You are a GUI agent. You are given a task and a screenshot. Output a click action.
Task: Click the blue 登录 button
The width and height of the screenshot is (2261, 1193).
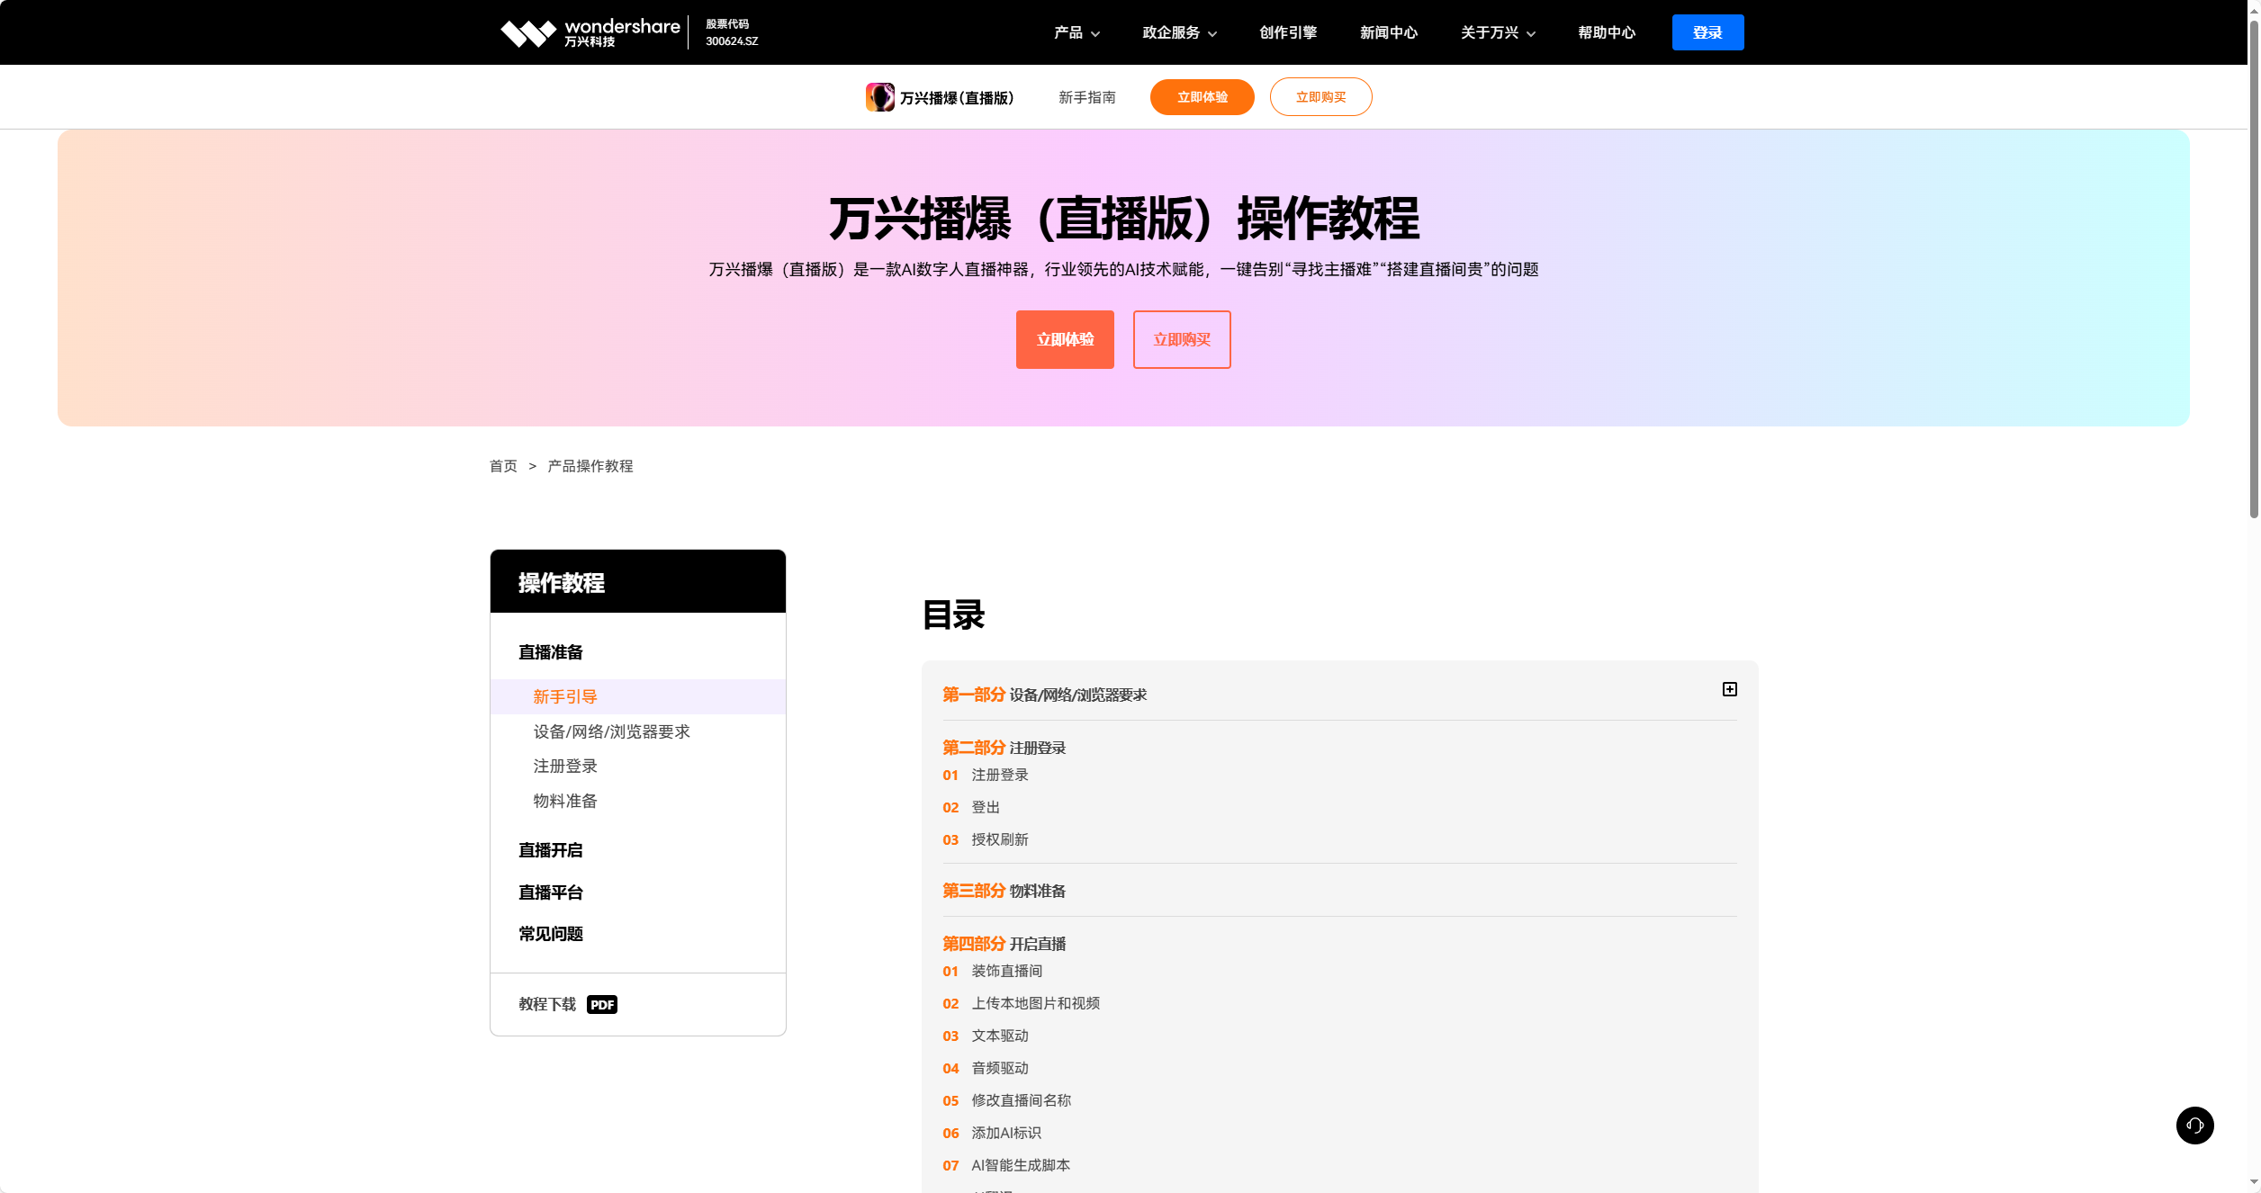coord(1707,32)
